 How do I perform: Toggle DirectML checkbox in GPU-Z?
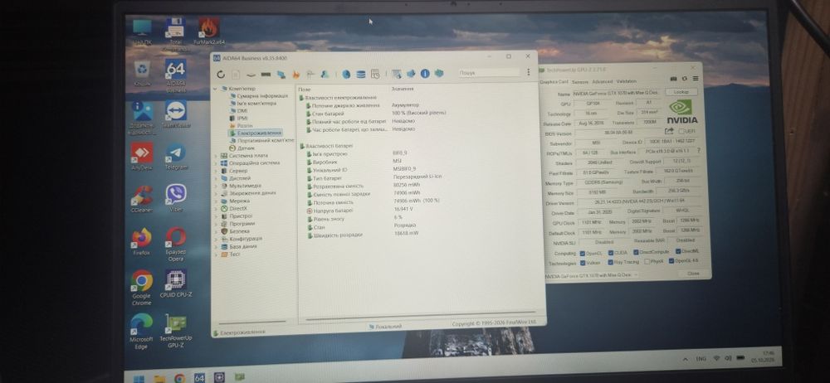pyautogui.click(x=677, y=251)
